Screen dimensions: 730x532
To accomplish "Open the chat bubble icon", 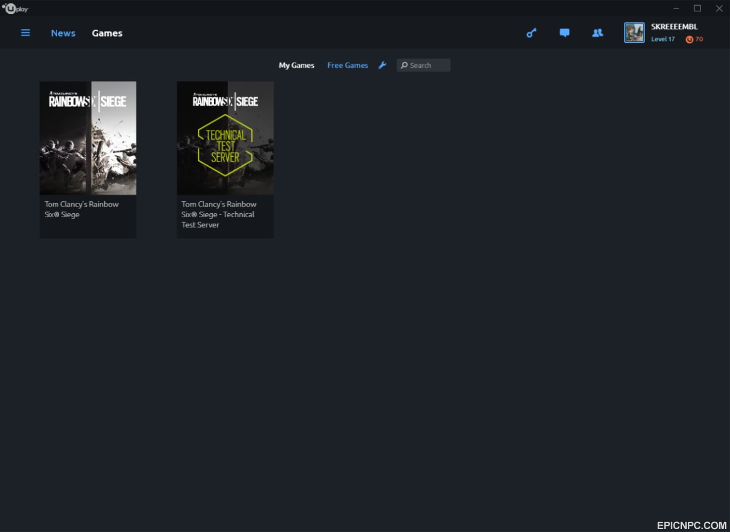I will point(565,33).
